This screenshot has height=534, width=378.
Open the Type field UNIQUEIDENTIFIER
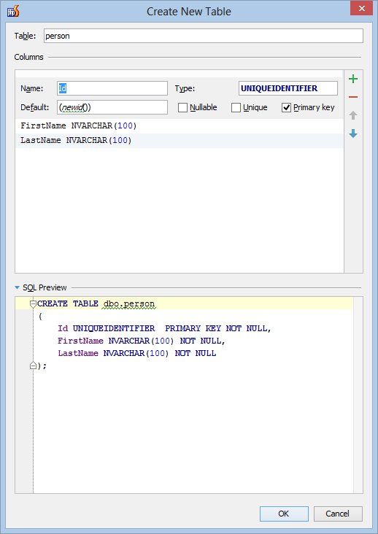tap(288, 88)
